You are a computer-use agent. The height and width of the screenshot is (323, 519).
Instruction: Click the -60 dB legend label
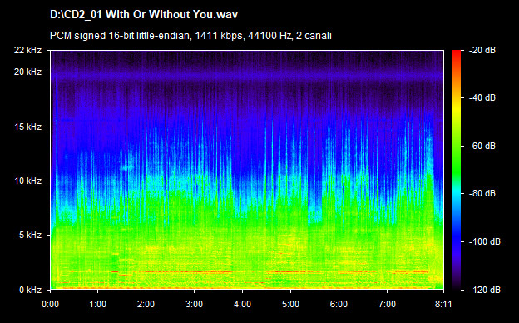tap(482, 146)
